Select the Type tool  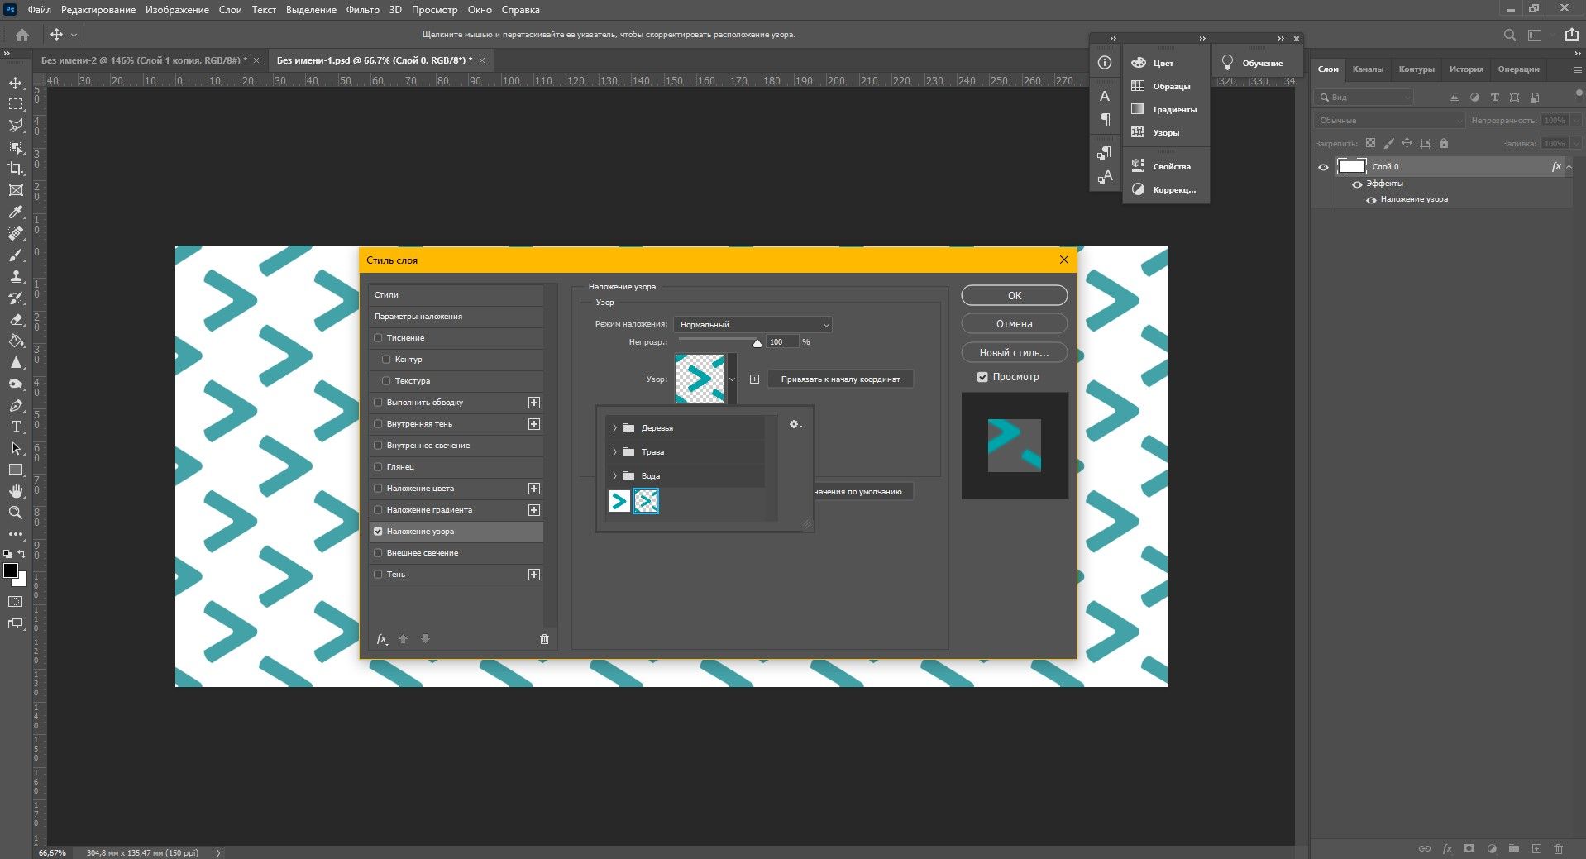(x=16, y=427)
